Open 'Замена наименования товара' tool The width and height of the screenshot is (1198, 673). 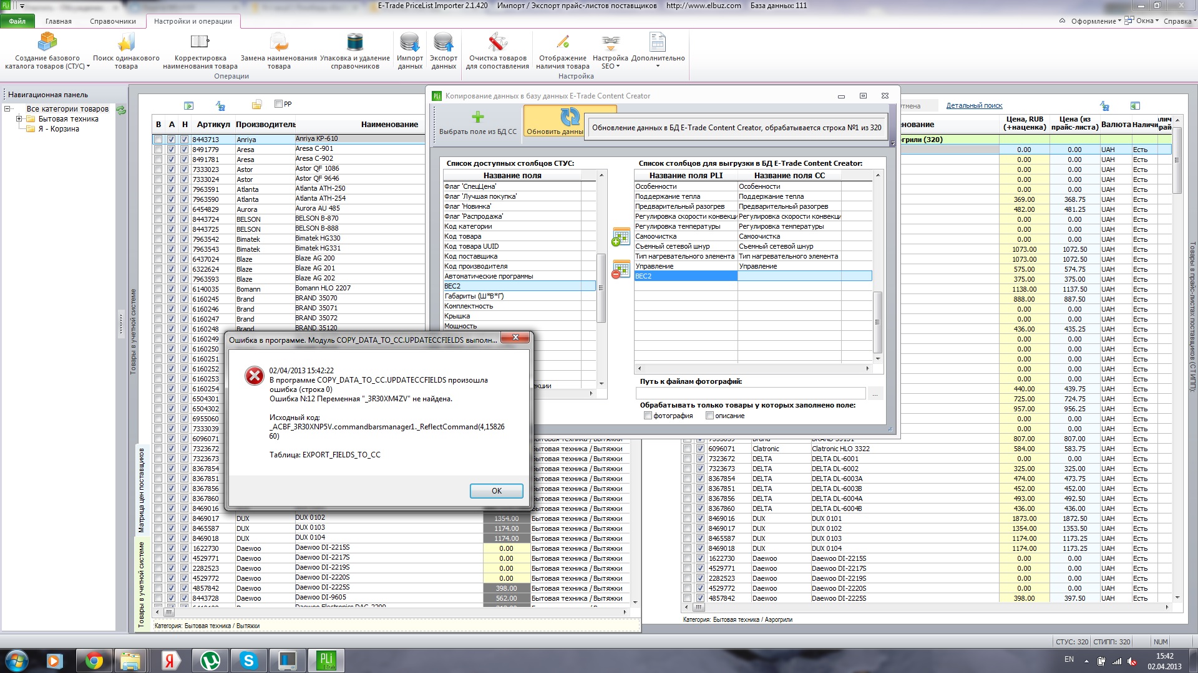(x=279, y=50)
